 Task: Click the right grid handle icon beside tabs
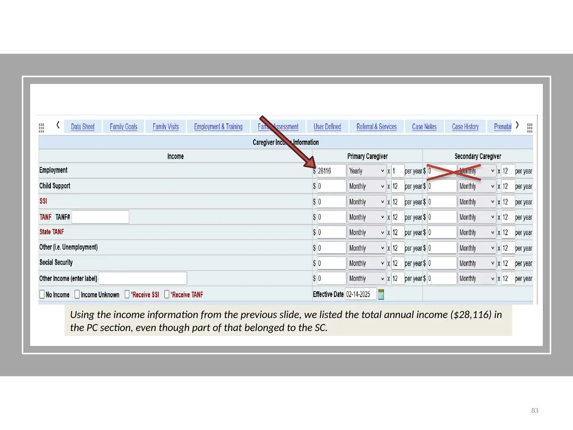click(x=529, y=128)
